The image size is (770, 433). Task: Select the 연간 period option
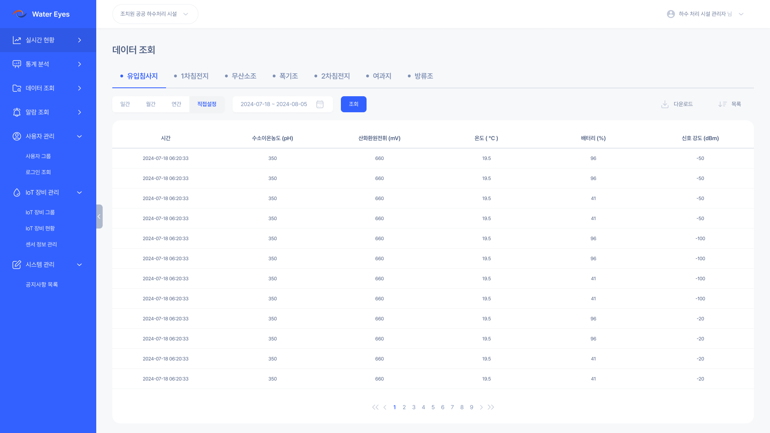click(176, 104)
